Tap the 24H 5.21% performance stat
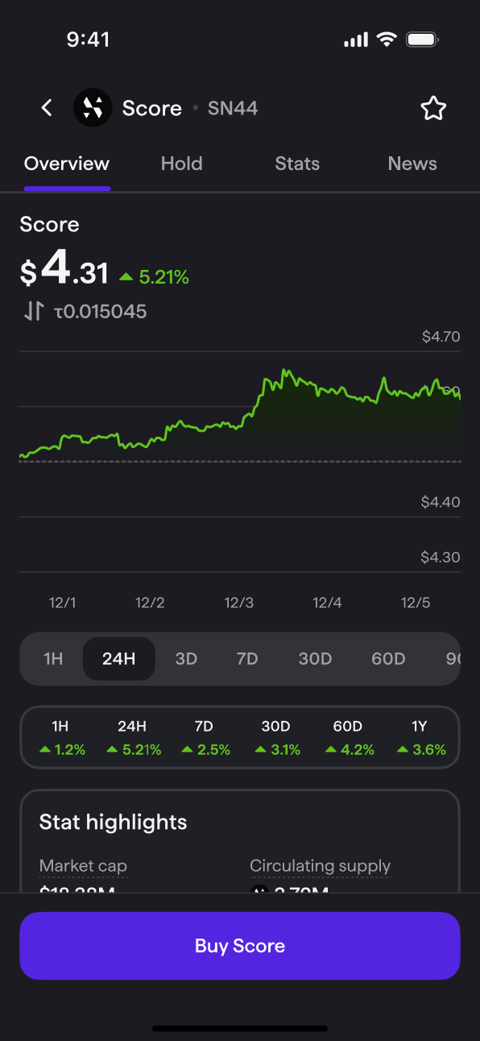 (133, 738)
